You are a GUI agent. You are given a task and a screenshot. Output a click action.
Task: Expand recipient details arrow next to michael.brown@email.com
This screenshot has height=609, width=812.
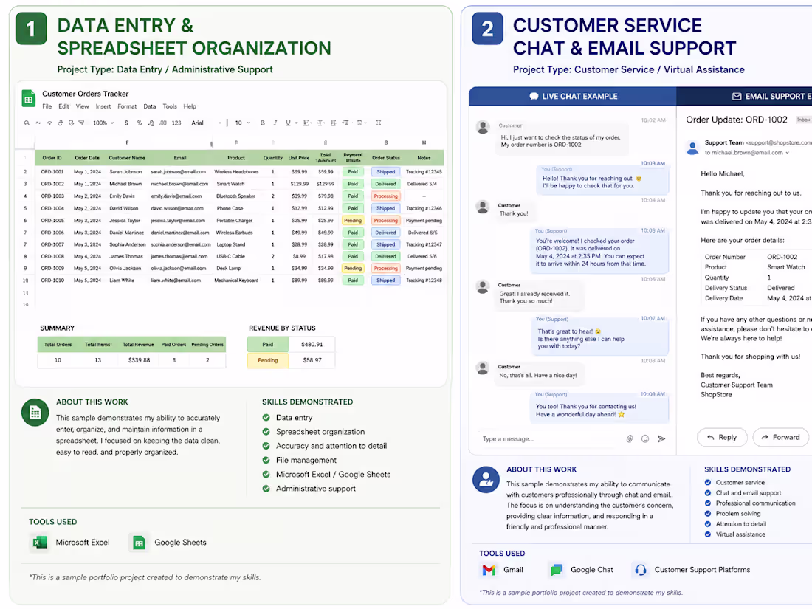tap(787, 153)
